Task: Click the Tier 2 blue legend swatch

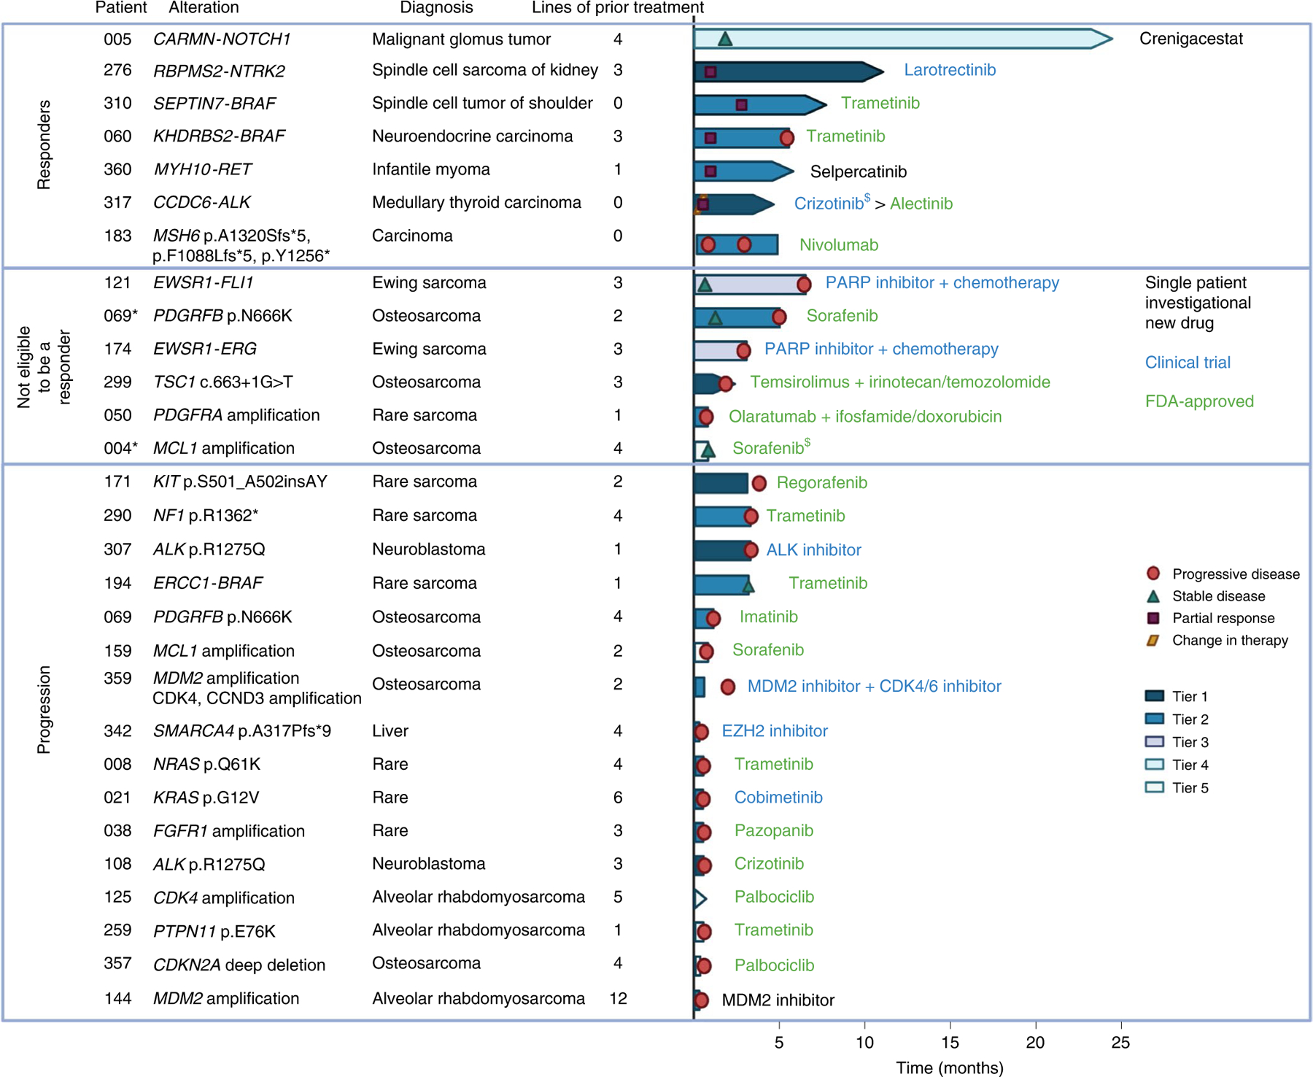Action: coord(1154,719)
